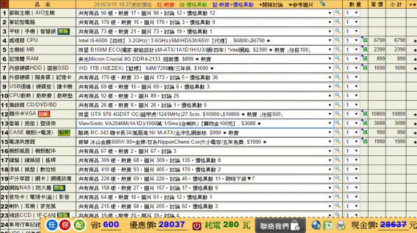Screen dimensions: 417x233
Task: Click the 數量 column header
Action: coord(355,5)
